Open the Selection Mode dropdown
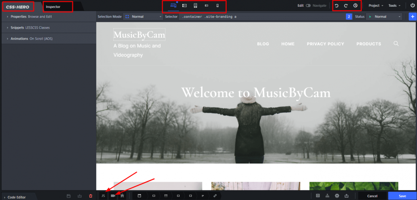The width and height of the screenshot is (417, 200). click(x=143, y=17)
